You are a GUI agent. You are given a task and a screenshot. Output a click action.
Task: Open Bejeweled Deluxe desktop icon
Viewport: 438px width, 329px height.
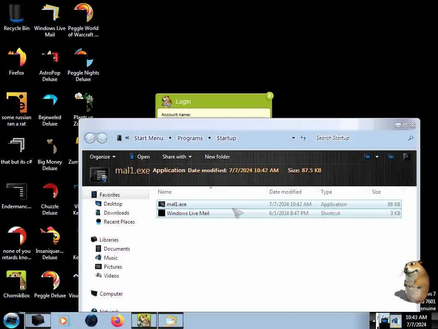click(50, 109)
